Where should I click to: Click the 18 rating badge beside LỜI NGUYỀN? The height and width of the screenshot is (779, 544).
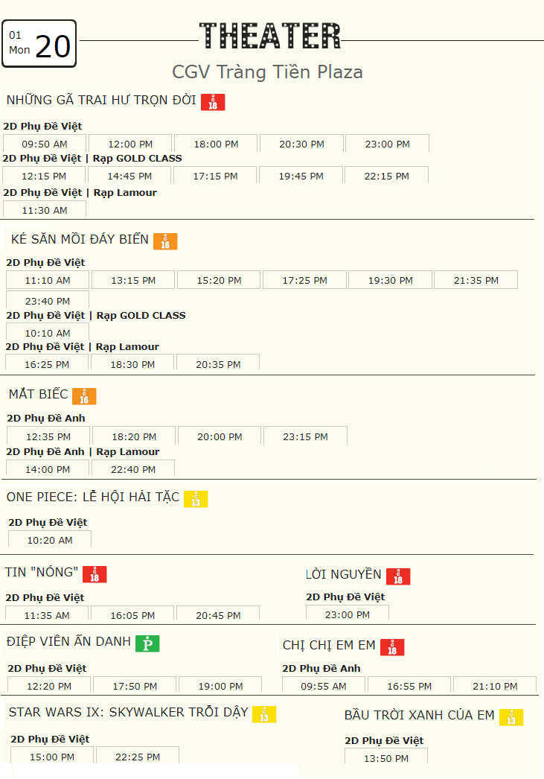[398, 576]
